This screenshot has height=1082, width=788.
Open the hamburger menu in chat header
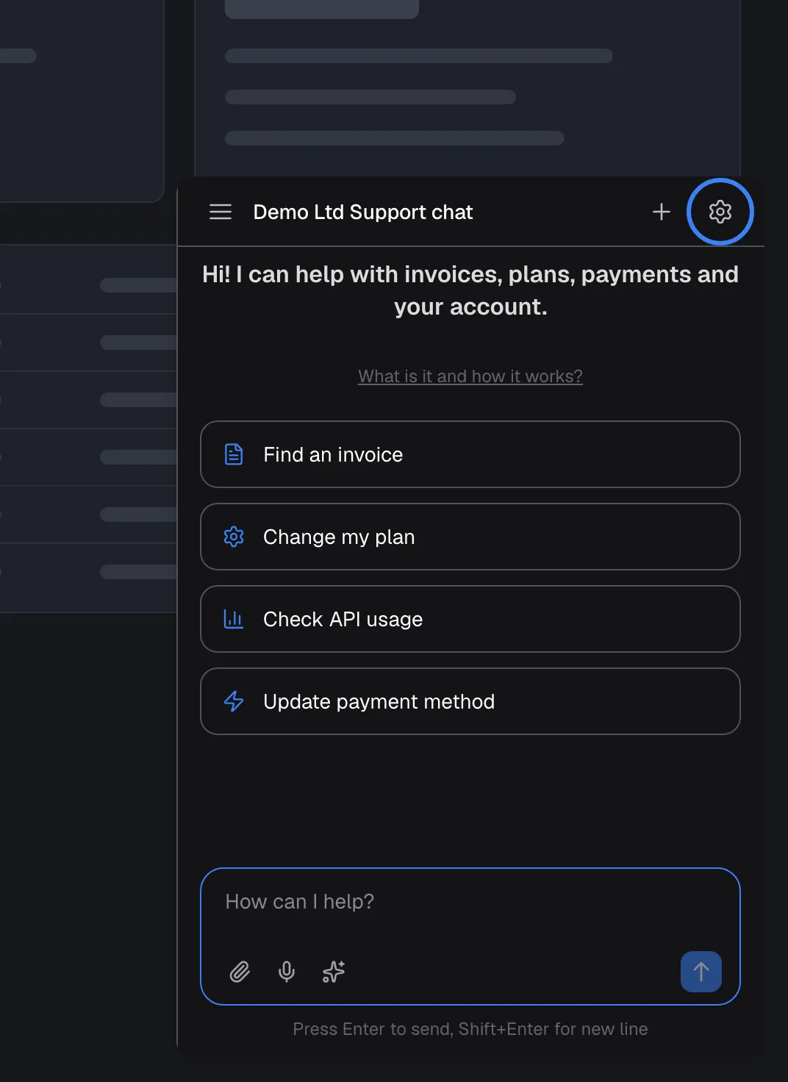[x=221, y=212]
